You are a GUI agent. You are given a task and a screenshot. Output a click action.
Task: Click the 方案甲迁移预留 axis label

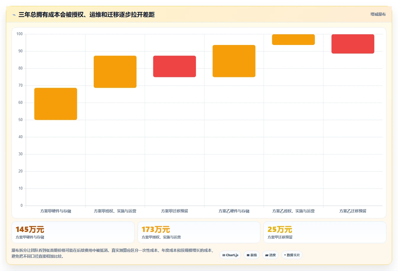(175, 211)
